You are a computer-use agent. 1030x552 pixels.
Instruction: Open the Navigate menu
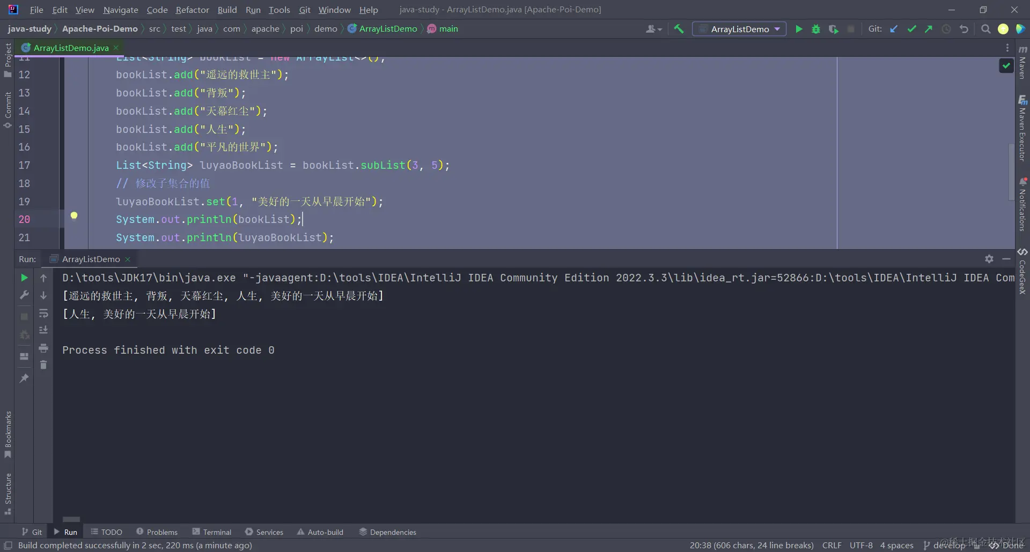click(x=121, y=10)
